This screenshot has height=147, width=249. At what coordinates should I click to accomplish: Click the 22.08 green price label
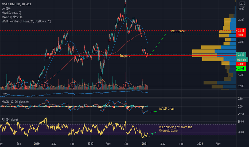pos(241,68)
